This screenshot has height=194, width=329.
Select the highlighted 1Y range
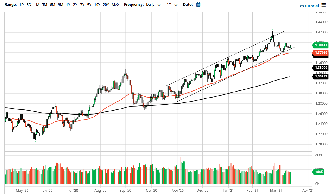[68, 5]
